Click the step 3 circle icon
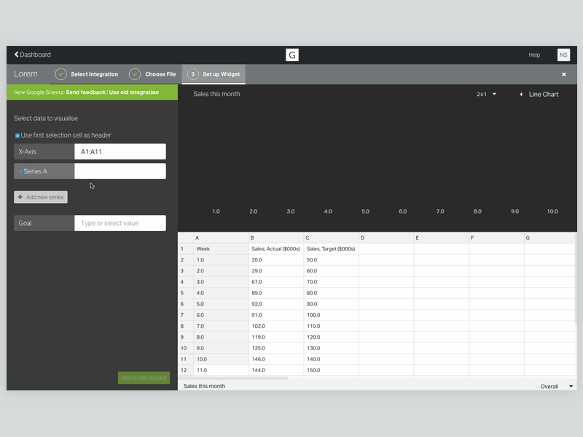583x437 pixels. tap(192, 74)
